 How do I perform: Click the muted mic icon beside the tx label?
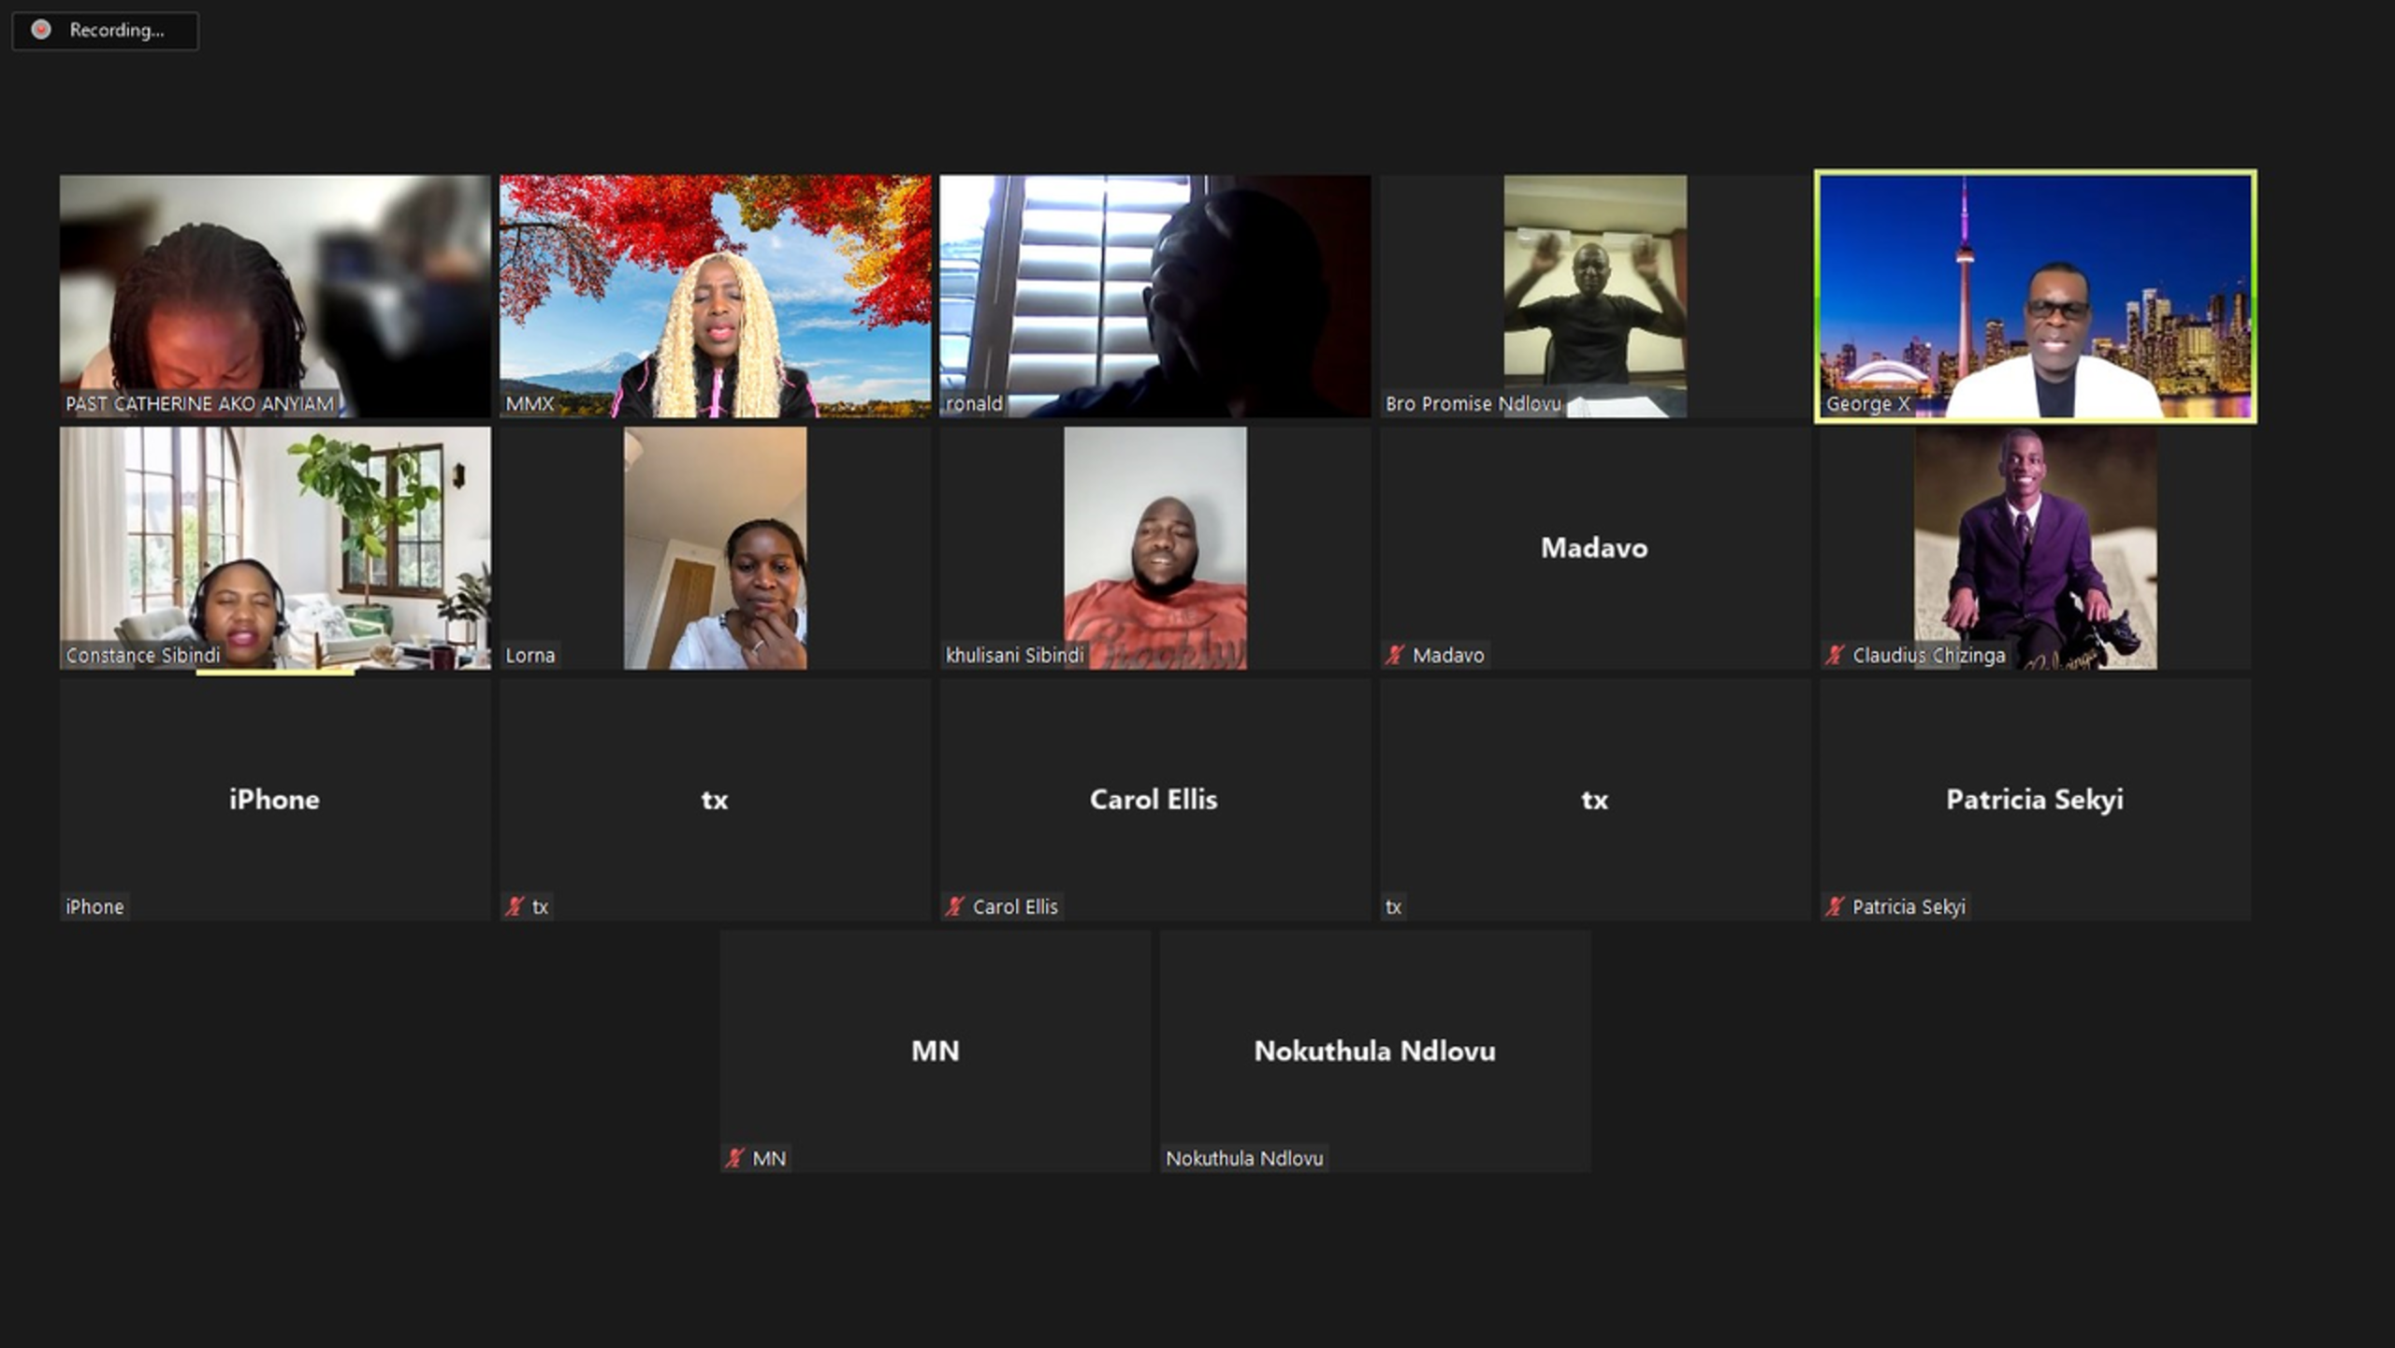pyautogui.click(x=515, y=906)
